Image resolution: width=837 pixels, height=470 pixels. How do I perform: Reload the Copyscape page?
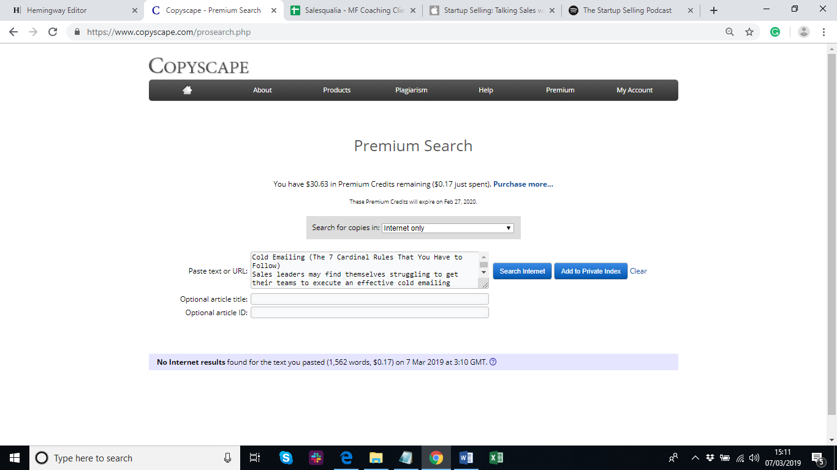53,32
